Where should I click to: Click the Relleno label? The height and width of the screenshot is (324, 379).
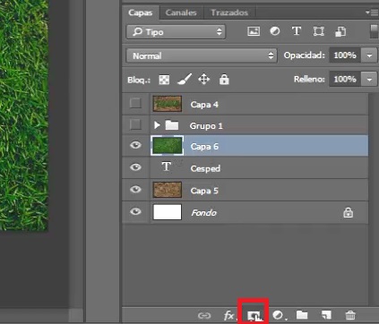point(309,79)
